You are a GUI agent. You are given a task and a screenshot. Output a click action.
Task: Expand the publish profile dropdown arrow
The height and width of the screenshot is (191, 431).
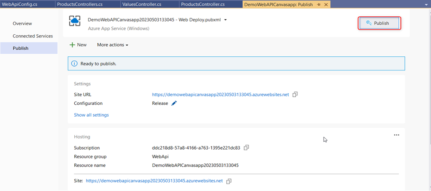coord(225,20)
